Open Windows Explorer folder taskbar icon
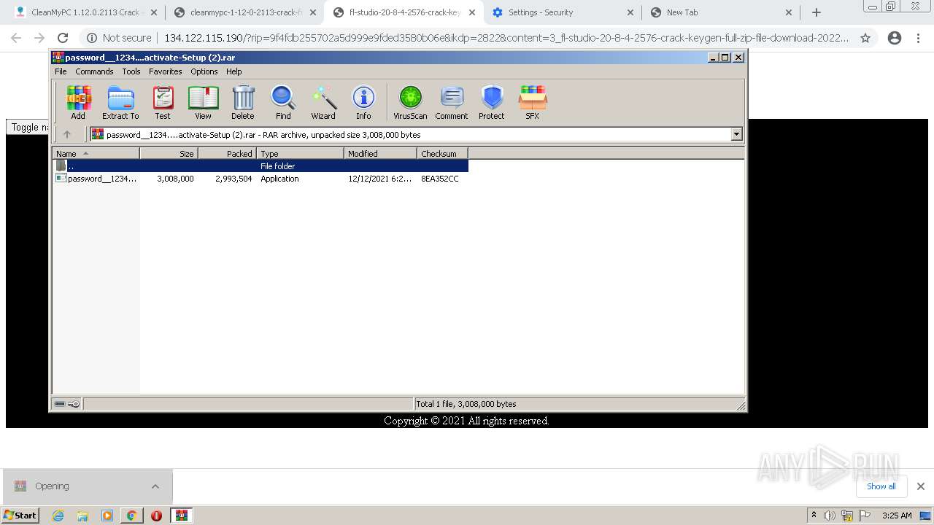934x525 pixels. (82, 516)
